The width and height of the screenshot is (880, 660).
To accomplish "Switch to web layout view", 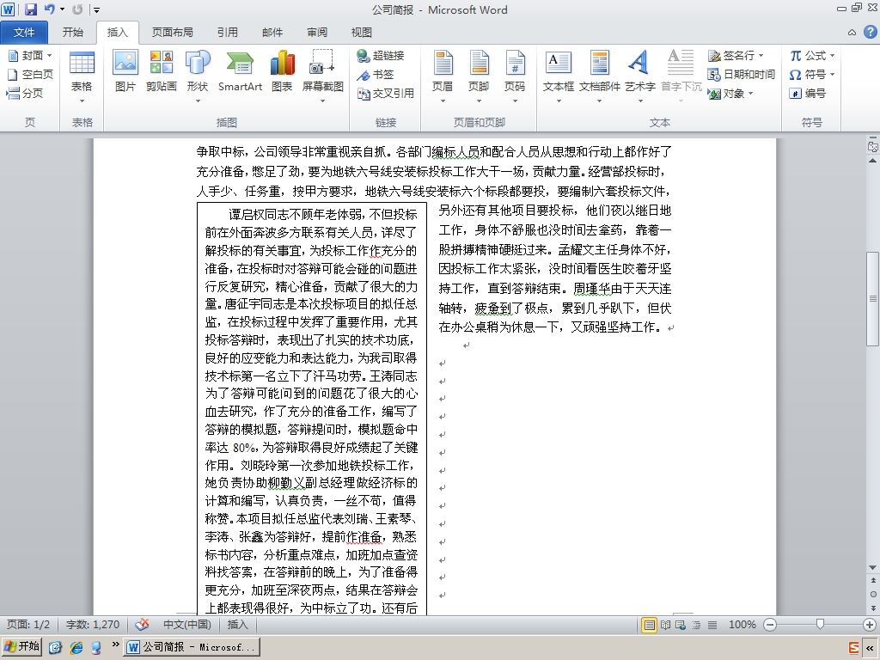I will click(x=681, y=625).
